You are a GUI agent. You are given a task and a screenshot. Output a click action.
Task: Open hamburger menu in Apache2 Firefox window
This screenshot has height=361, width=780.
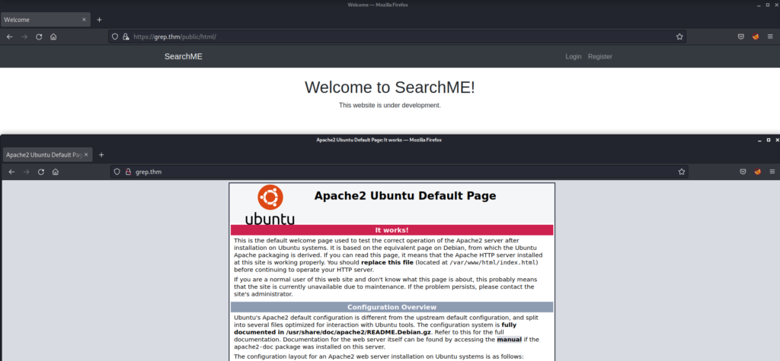tap(772, 172)
